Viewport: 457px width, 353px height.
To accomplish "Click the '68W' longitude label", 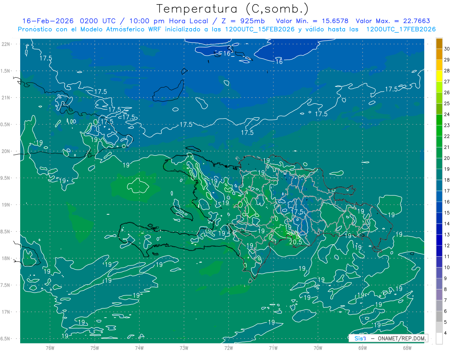I will click(x=407, y=348).
